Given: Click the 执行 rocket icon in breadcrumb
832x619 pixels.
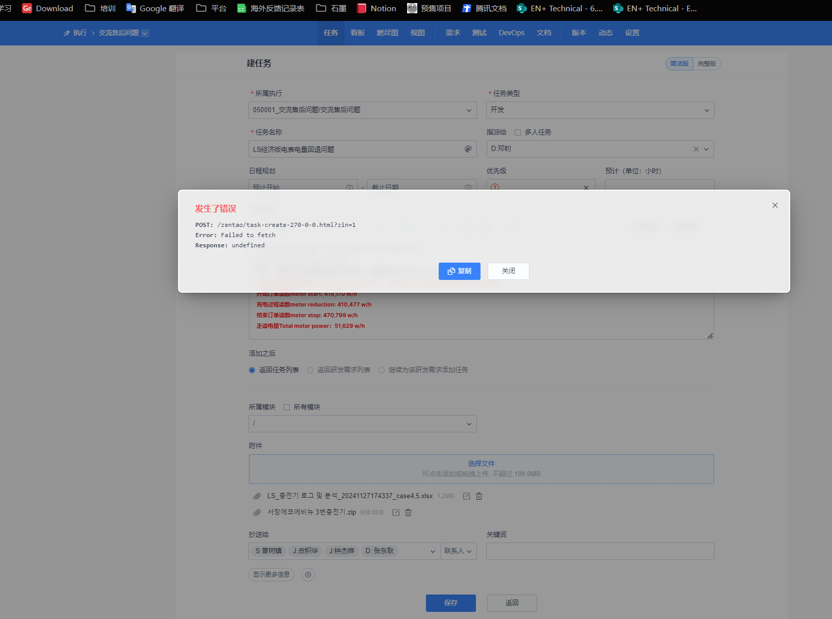Looking at the screenshot, I should pyautogui.click(x=66, y=33).
